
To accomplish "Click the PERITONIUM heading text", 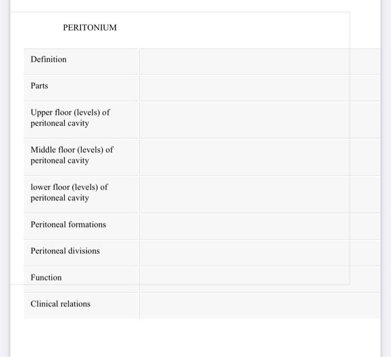I will pos(90,27).
